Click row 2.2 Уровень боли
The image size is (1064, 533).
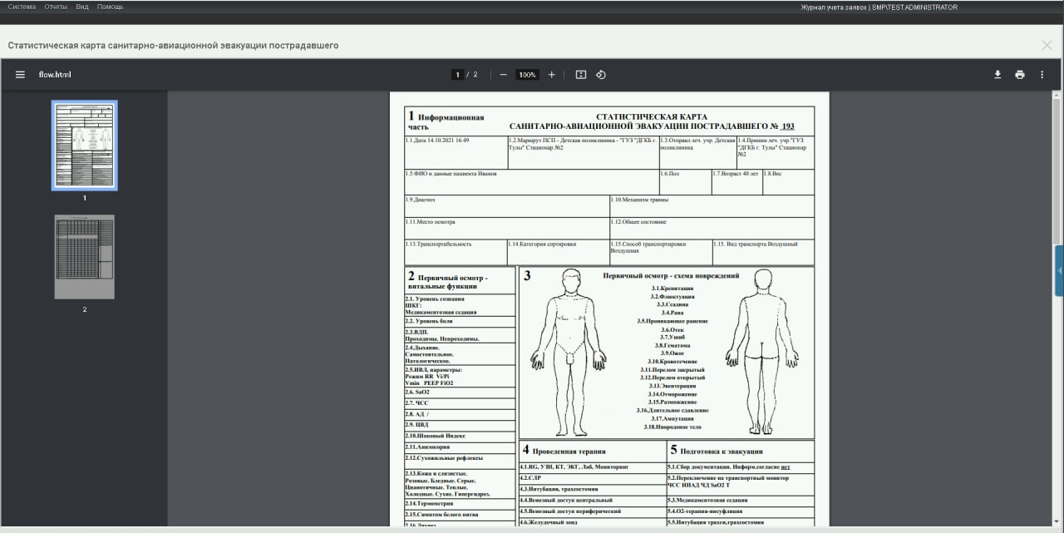(x=461, y=321)
